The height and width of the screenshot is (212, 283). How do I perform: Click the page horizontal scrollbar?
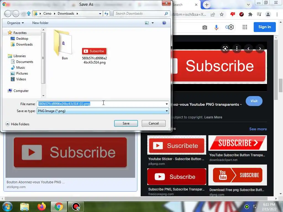point(136,199)
